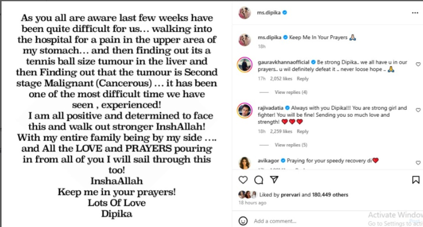Like gauravkhannaofficial's comment
423x227 pixels.
[418, 64]
